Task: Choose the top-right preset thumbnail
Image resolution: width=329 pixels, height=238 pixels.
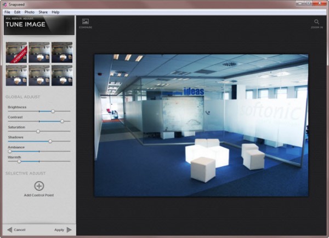Action: tap(61, 52)
